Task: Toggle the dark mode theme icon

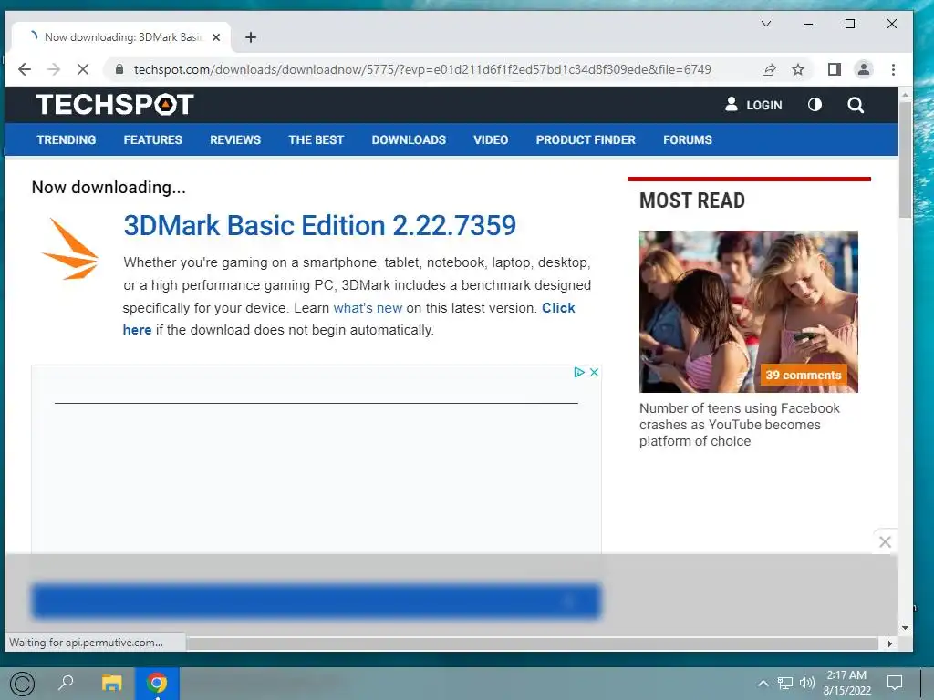Action: 815,105
